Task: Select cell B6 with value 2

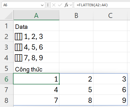Action: pos(76,79)
